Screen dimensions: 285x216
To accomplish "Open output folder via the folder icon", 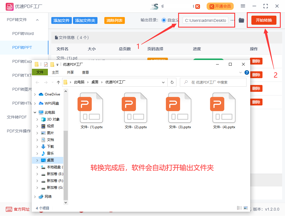I will click(241, 20).
